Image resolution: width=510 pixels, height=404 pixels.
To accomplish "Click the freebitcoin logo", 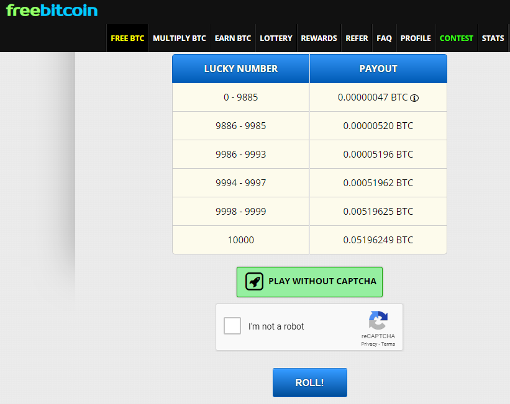I will pos(52,11).
